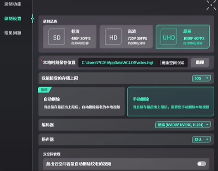Choose 原画 1080P 60FPS recording quality
Image resolution: width=218 pixels, height=171 pixels.
point(182,37)
